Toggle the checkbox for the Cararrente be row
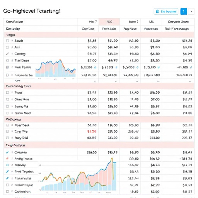 click(x=7, y=75)
